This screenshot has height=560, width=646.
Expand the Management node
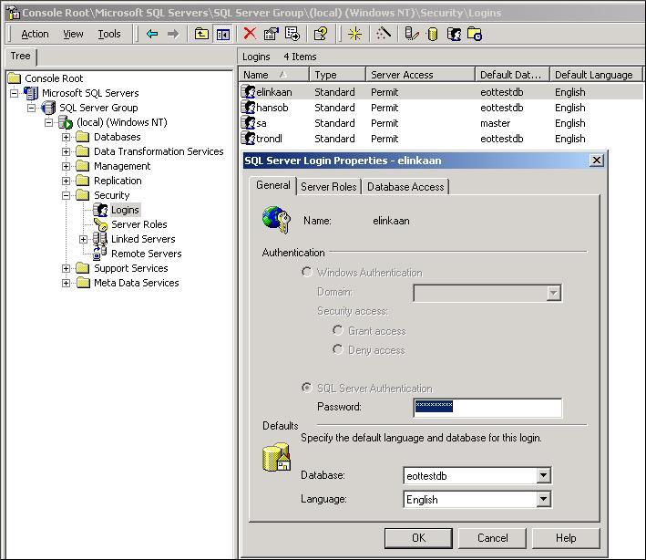tap(66, 166)
